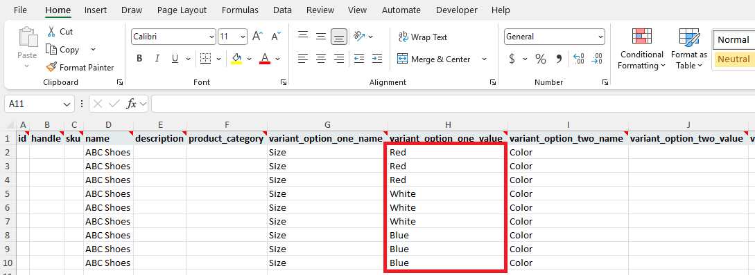The image size is (755, 275).
Task: Apply accounting dollar format
Action: pos(512,59)
